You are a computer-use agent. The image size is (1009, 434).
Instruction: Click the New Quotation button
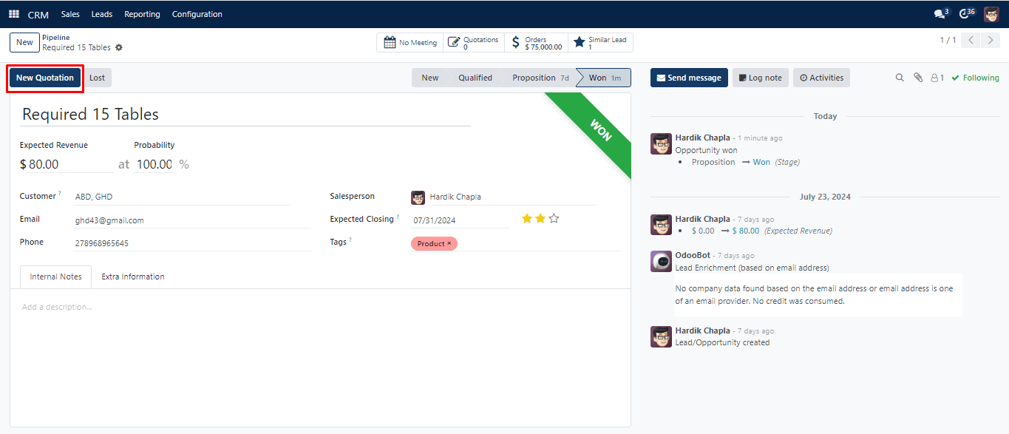pos(45,78)
